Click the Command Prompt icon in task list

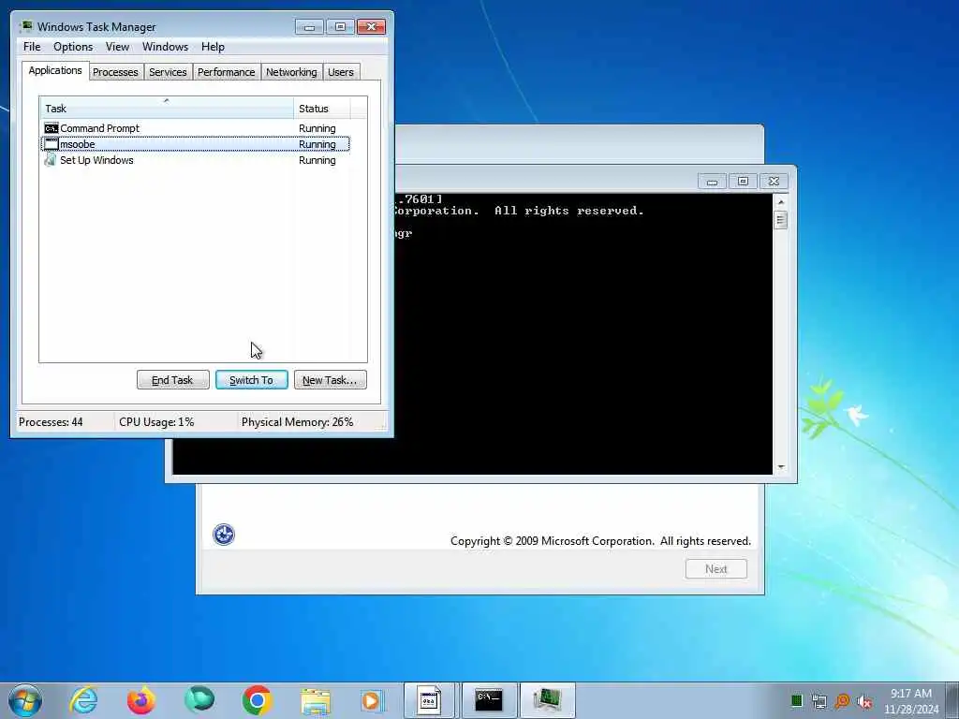coord(52,128)
